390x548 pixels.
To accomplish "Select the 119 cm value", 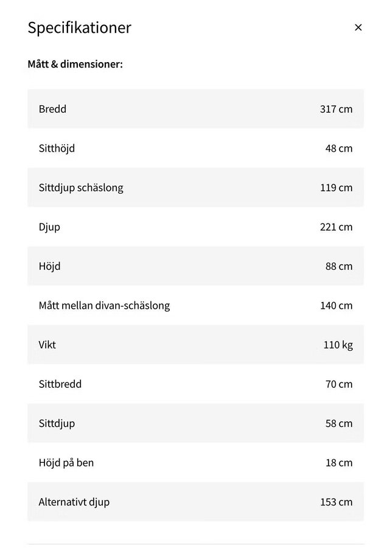I will coord(336,188).
